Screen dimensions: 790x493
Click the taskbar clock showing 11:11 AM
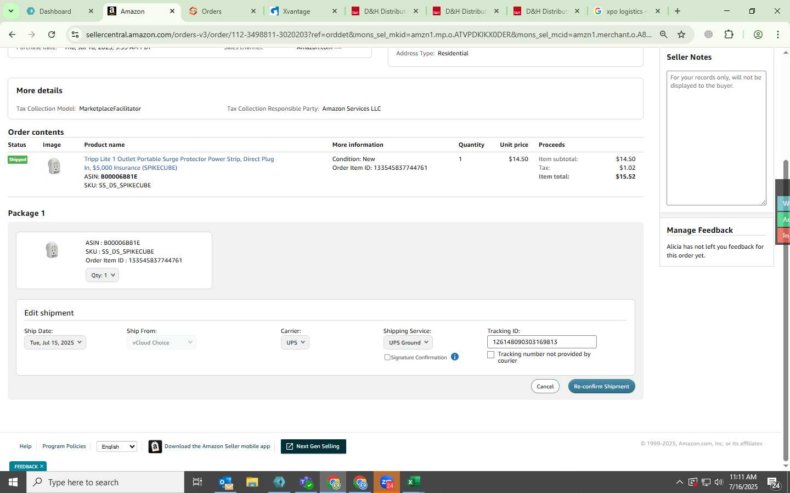pyautogui.click(x=743, y=482)
